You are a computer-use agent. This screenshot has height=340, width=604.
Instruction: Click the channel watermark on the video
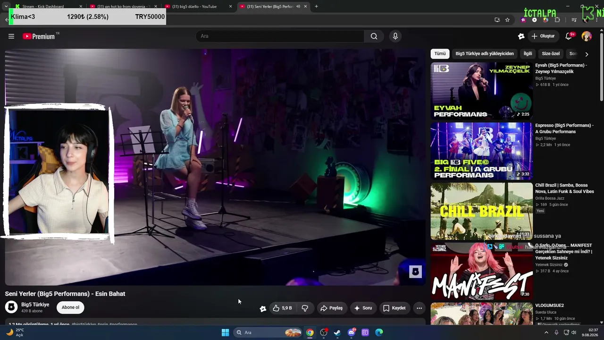tap(415, 272)
